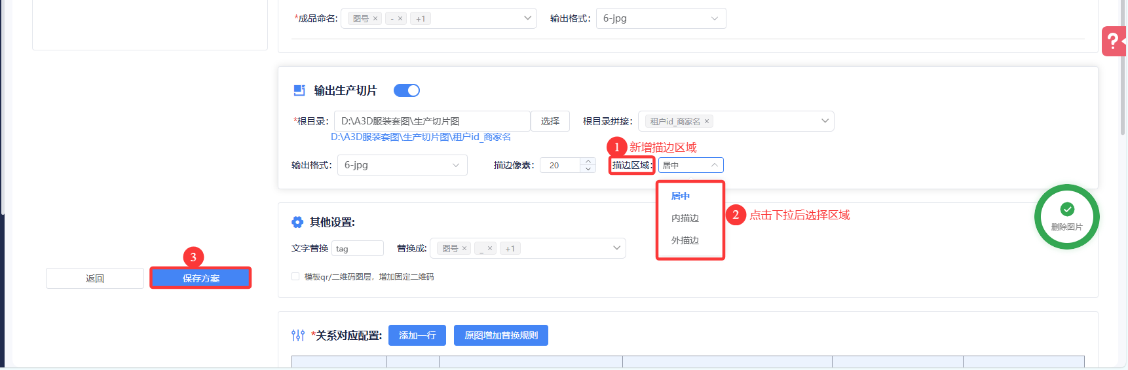Remove the '_' tag in 替换成 field
Screen dimensions: 1128x370
click(490, 248)
